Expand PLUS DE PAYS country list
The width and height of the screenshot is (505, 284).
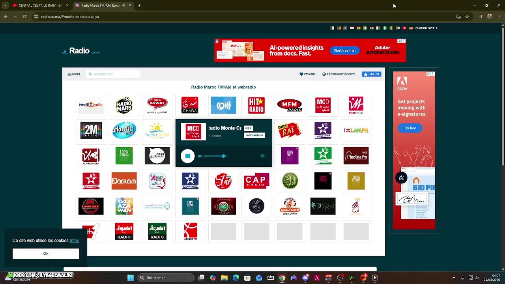426,28
